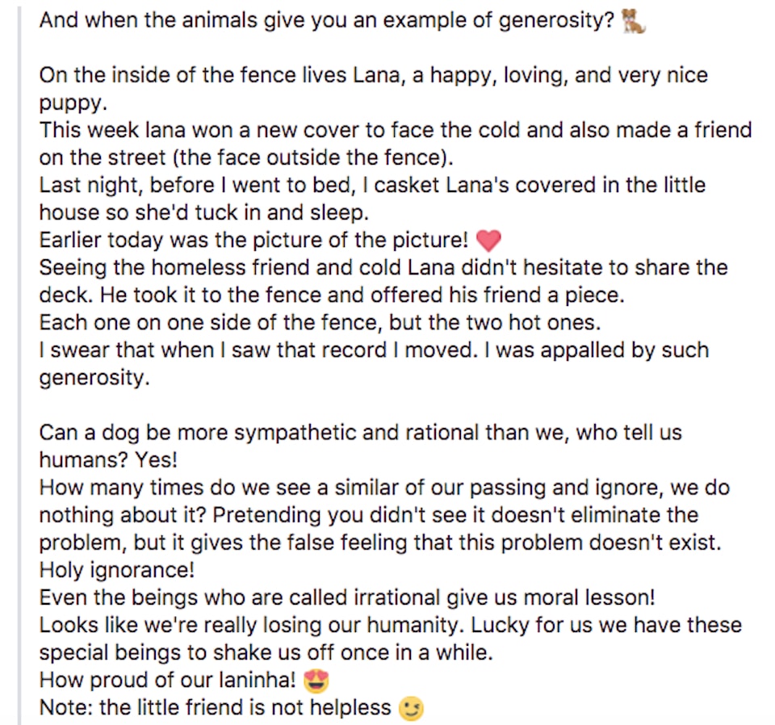Click the word 'generosity.' ending first section

[94, 378]
